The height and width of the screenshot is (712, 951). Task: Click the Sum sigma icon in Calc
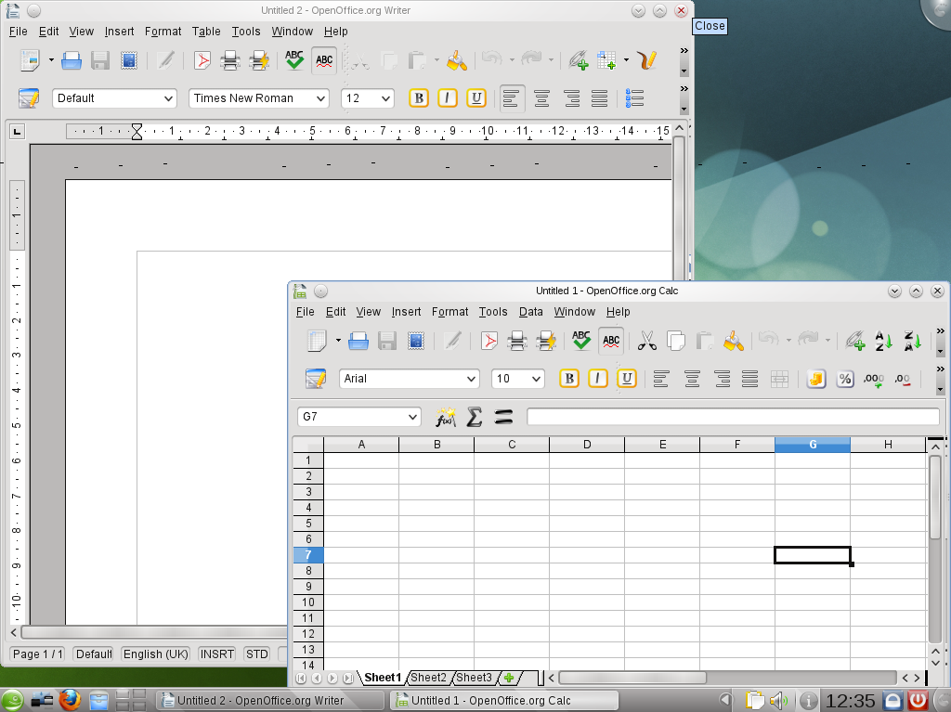tap(475, 417)
